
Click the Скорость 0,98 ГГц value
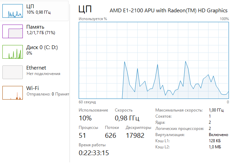tap(127, 118)
